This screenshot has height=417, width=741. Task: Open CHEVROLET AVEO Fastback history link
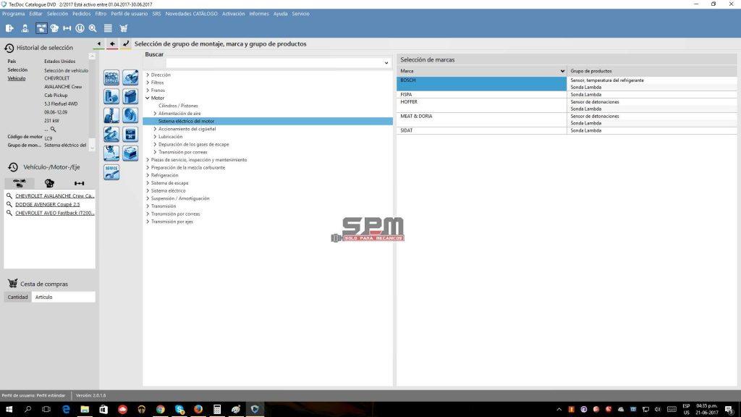(x=55, y=214)
